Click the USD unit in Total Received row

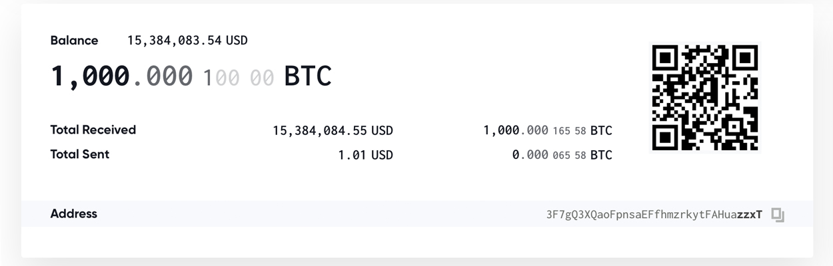[382, 131]
